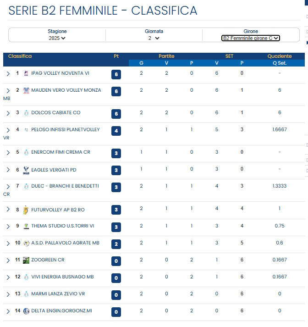This screenshot has height=327, width=308.
Task: Open the Stagione 2025 dropdown
Action: click(x=57, y=39)
